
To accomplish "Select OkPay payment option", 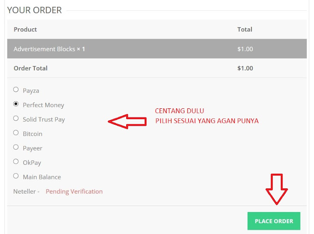I will (x=16, y=161).
